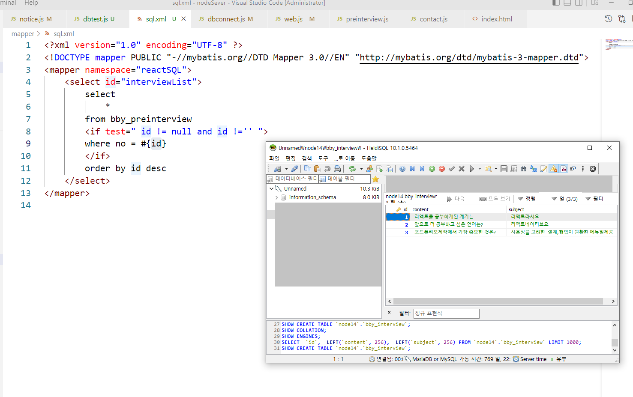
Task: Click the compare changes icon in VS Code
Action: (x=622, y=19)
